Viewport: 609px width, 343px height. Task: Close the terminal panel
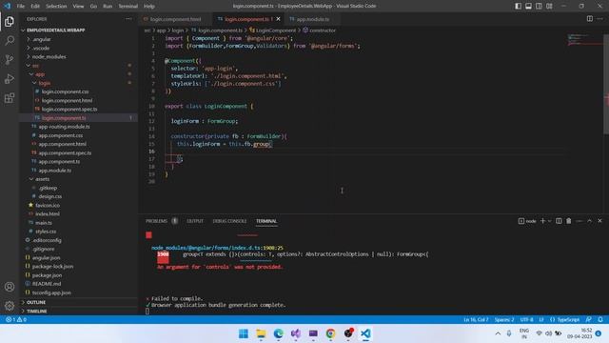click(x=599, y=221)
